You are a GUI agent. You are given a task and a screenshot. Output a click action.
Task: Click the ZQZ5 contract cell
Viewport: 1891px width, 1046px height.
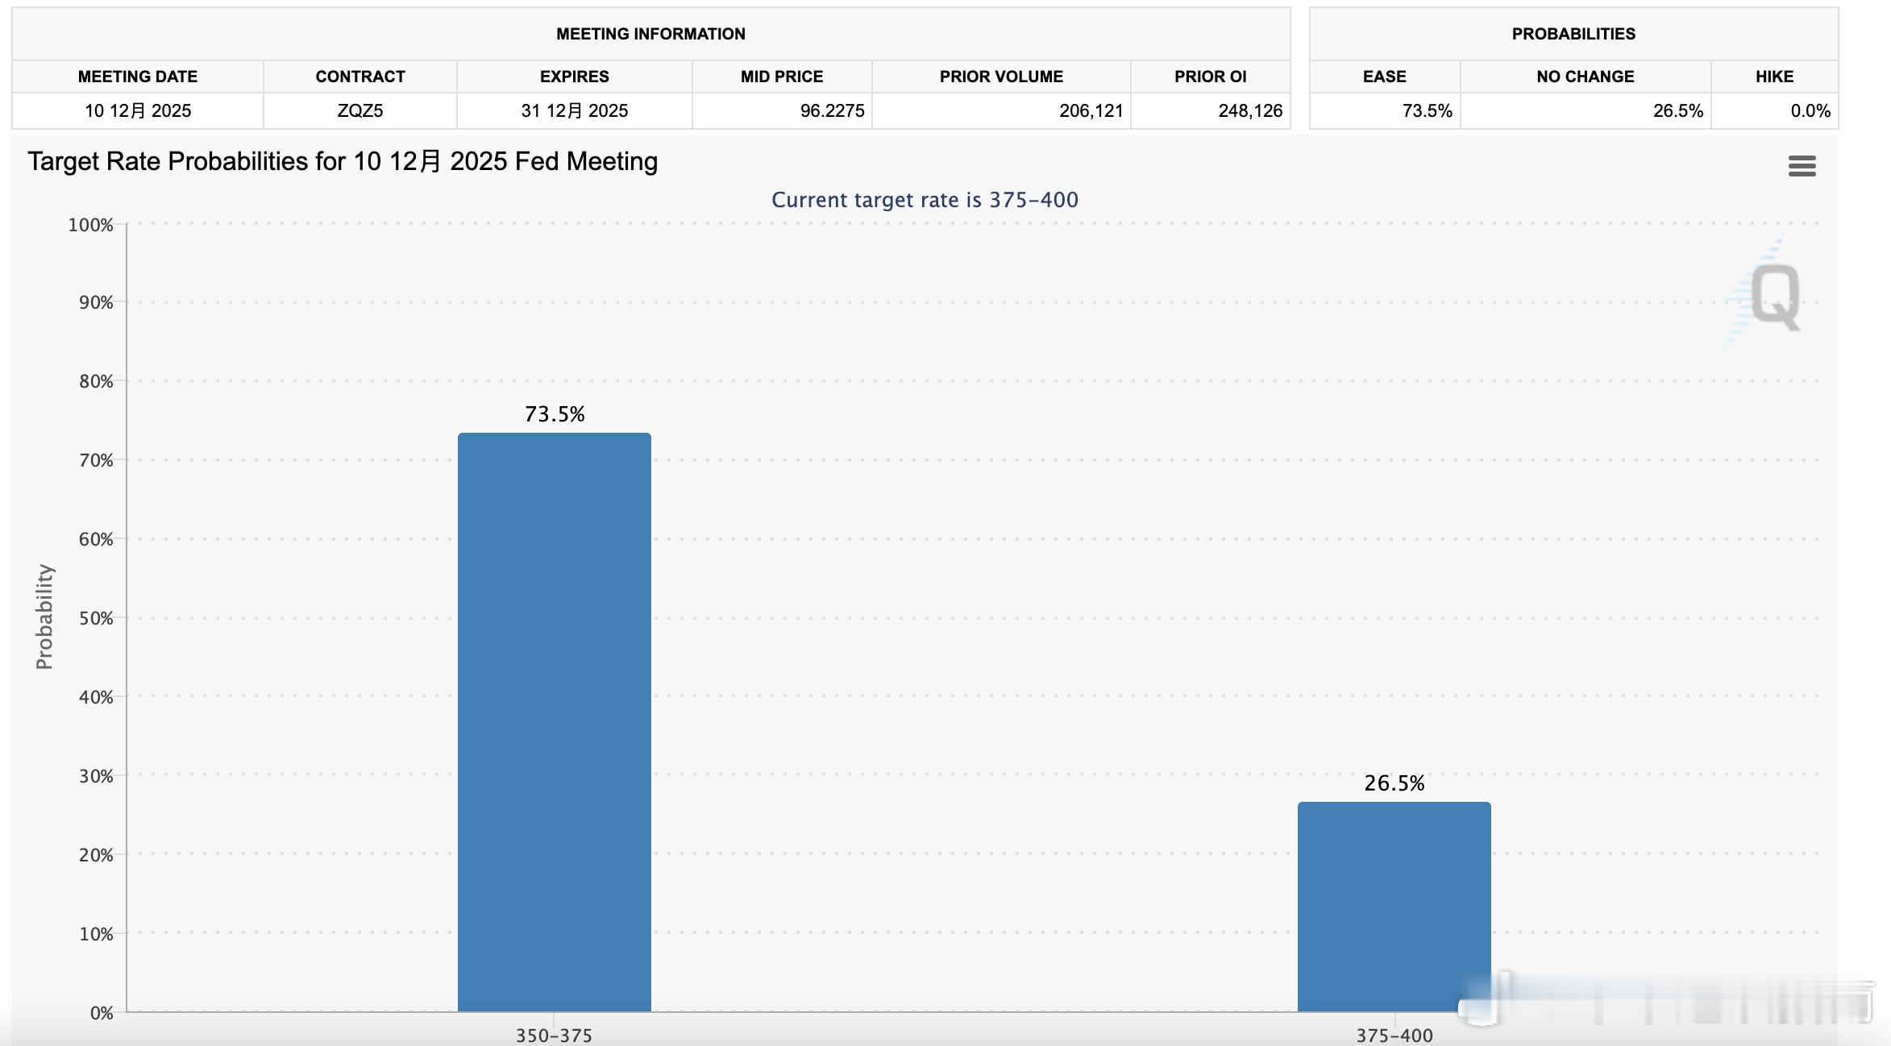pyautogui.click(x=359, y=111)
